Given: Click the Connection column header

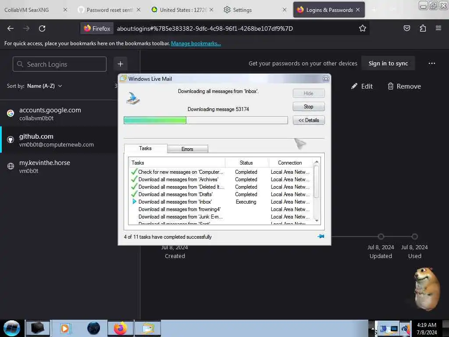Looking at the screenshot, I should coord(291,163).
